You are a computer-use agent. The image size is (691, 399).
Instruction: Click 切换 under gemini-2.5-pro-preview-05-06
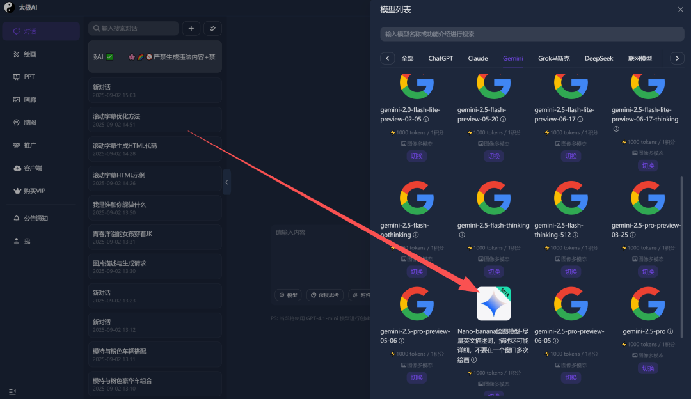coord(417,377)
